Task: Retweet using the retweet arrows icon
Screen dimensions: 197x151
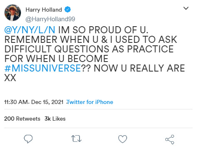Action: pos(76,139)
